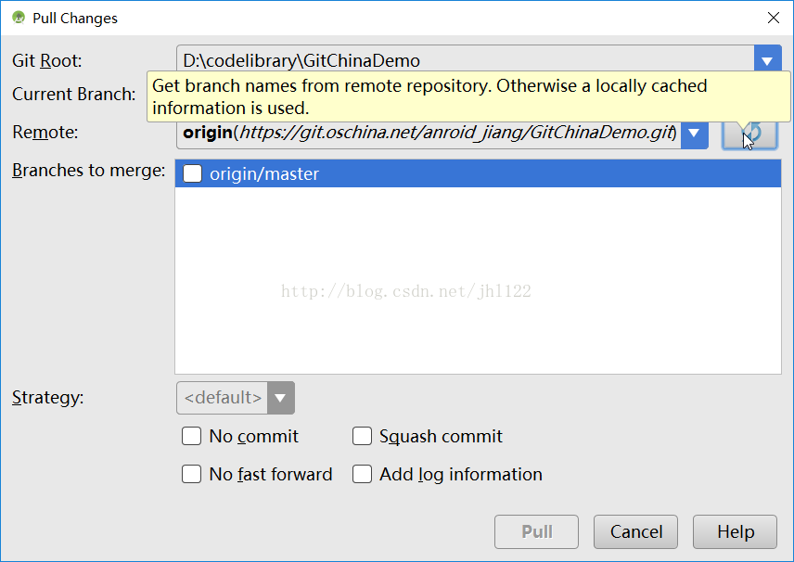Click the Git Root label

point(46,61)
